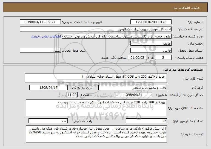Click the price validity date field 1398/04/31

point(133,95)
